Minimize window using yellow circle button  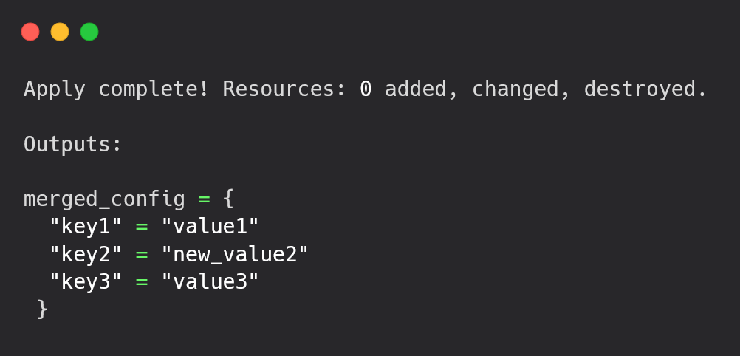point(60,32)
